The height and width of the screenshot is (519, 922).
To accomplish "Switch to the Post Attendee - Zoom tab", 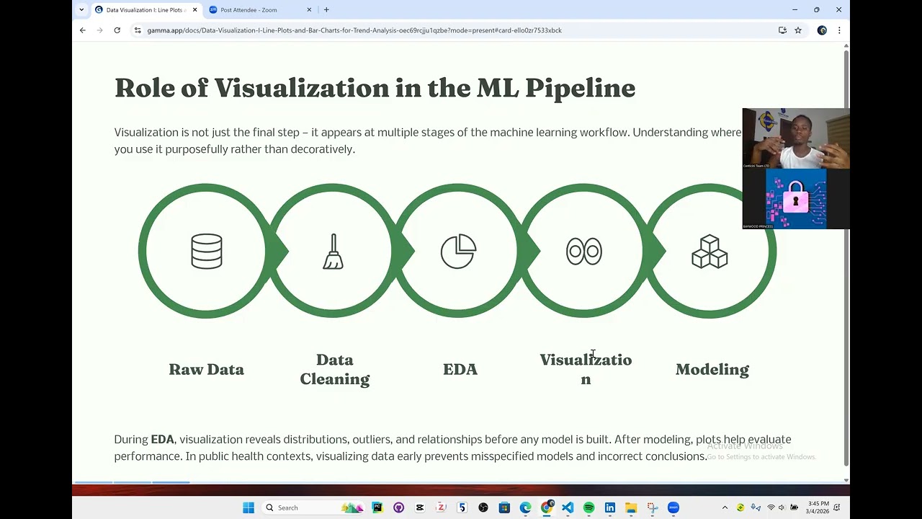I will [261, 10].
